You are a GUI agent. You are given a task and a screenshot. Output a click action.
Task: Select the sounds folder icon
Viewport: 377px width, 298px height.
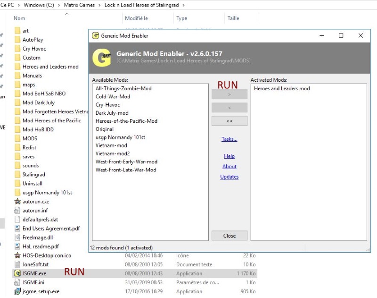pyautogui.click(x=17, y=165)
